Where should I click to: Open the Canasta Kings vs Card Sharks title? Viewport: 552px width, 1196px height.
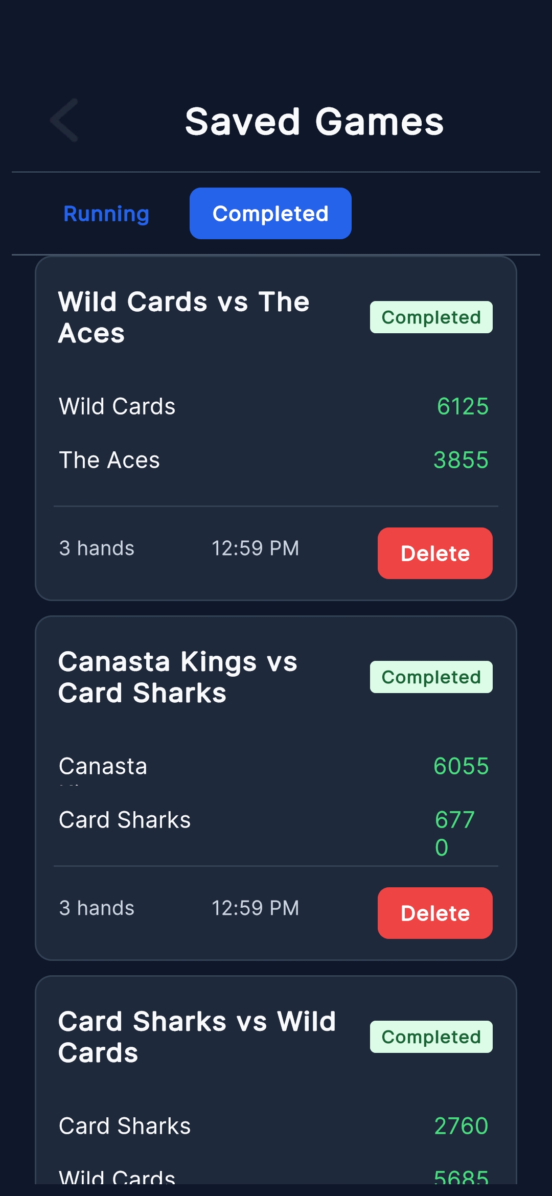178,677
